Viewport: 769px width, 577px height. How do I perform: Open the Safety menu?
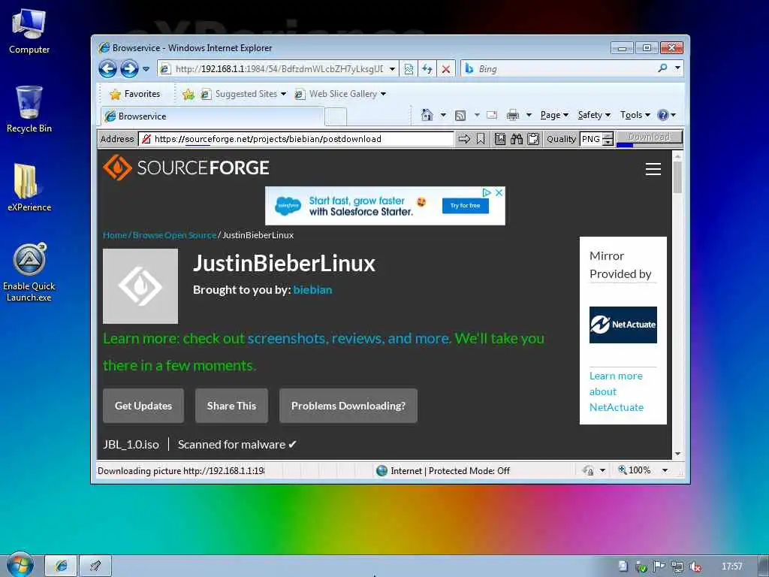[x=594, y=115]
